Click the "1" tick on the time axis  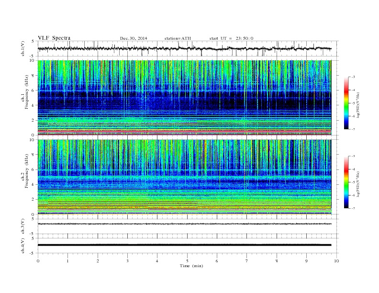67,261
